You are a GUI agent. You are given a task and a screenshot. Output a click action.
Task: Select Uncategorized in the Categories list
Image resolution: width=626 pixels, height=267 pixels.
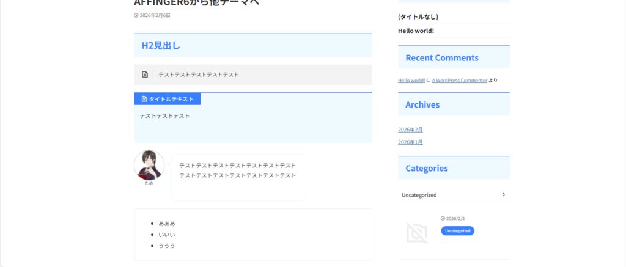(x=419, y=195)
